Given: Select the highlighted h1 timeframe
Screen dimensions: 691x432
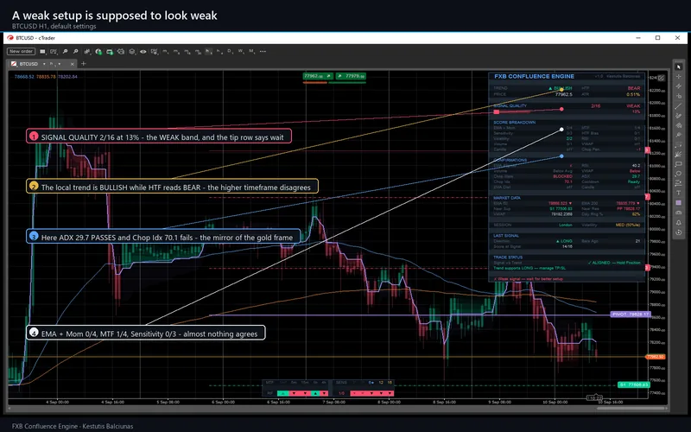Looking at the screenshot, I should point(208,52).
